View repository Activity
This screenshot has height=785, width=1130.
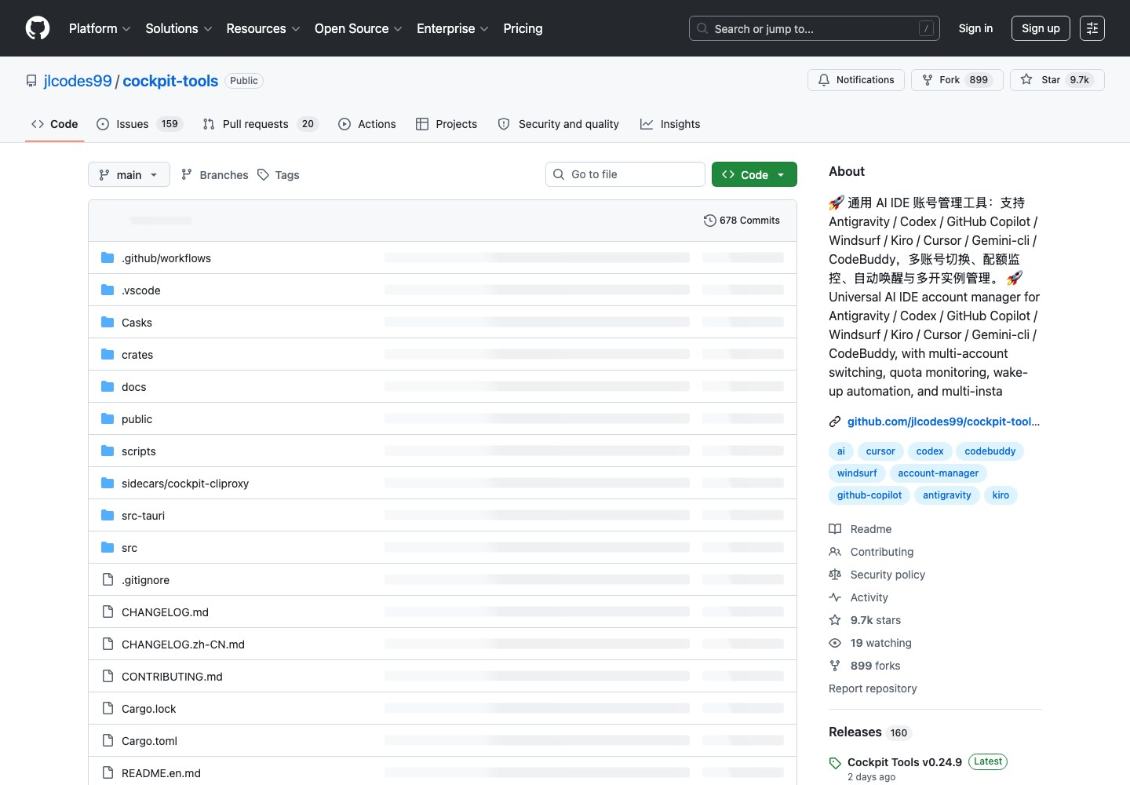(859, 597)
